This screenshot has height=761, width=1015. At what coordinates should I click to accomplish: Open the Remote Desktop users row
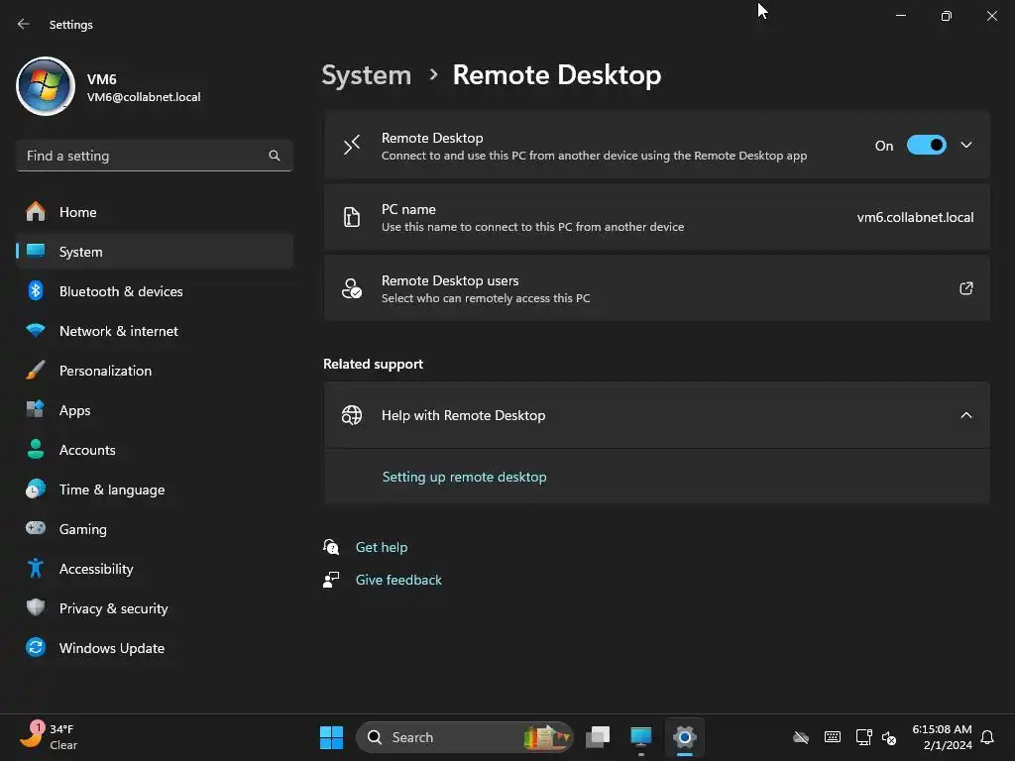656,288
